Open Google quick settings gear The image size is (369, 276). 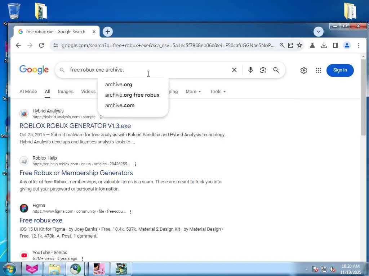pyautogui.click(x=303, y=70)
